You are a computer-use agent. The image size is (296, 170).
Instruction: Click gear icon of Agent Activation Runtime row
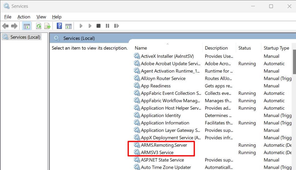[137, 70]
